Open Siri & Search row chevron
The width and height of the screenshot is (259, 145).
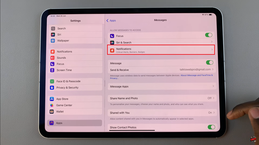[212, 42]
